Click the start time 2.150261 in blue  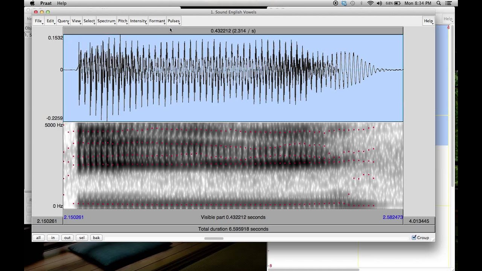(x=74, y=217)
